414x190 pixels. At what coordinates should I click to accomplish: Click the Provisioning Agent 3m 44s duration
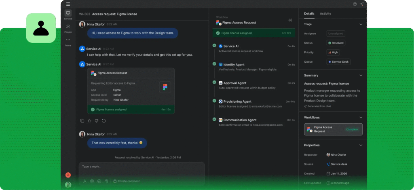(x=290, y=101)
